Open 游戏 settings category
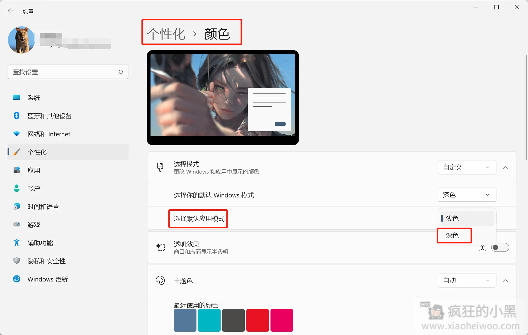This screenshot has width=528, height=335. point(68,225)
